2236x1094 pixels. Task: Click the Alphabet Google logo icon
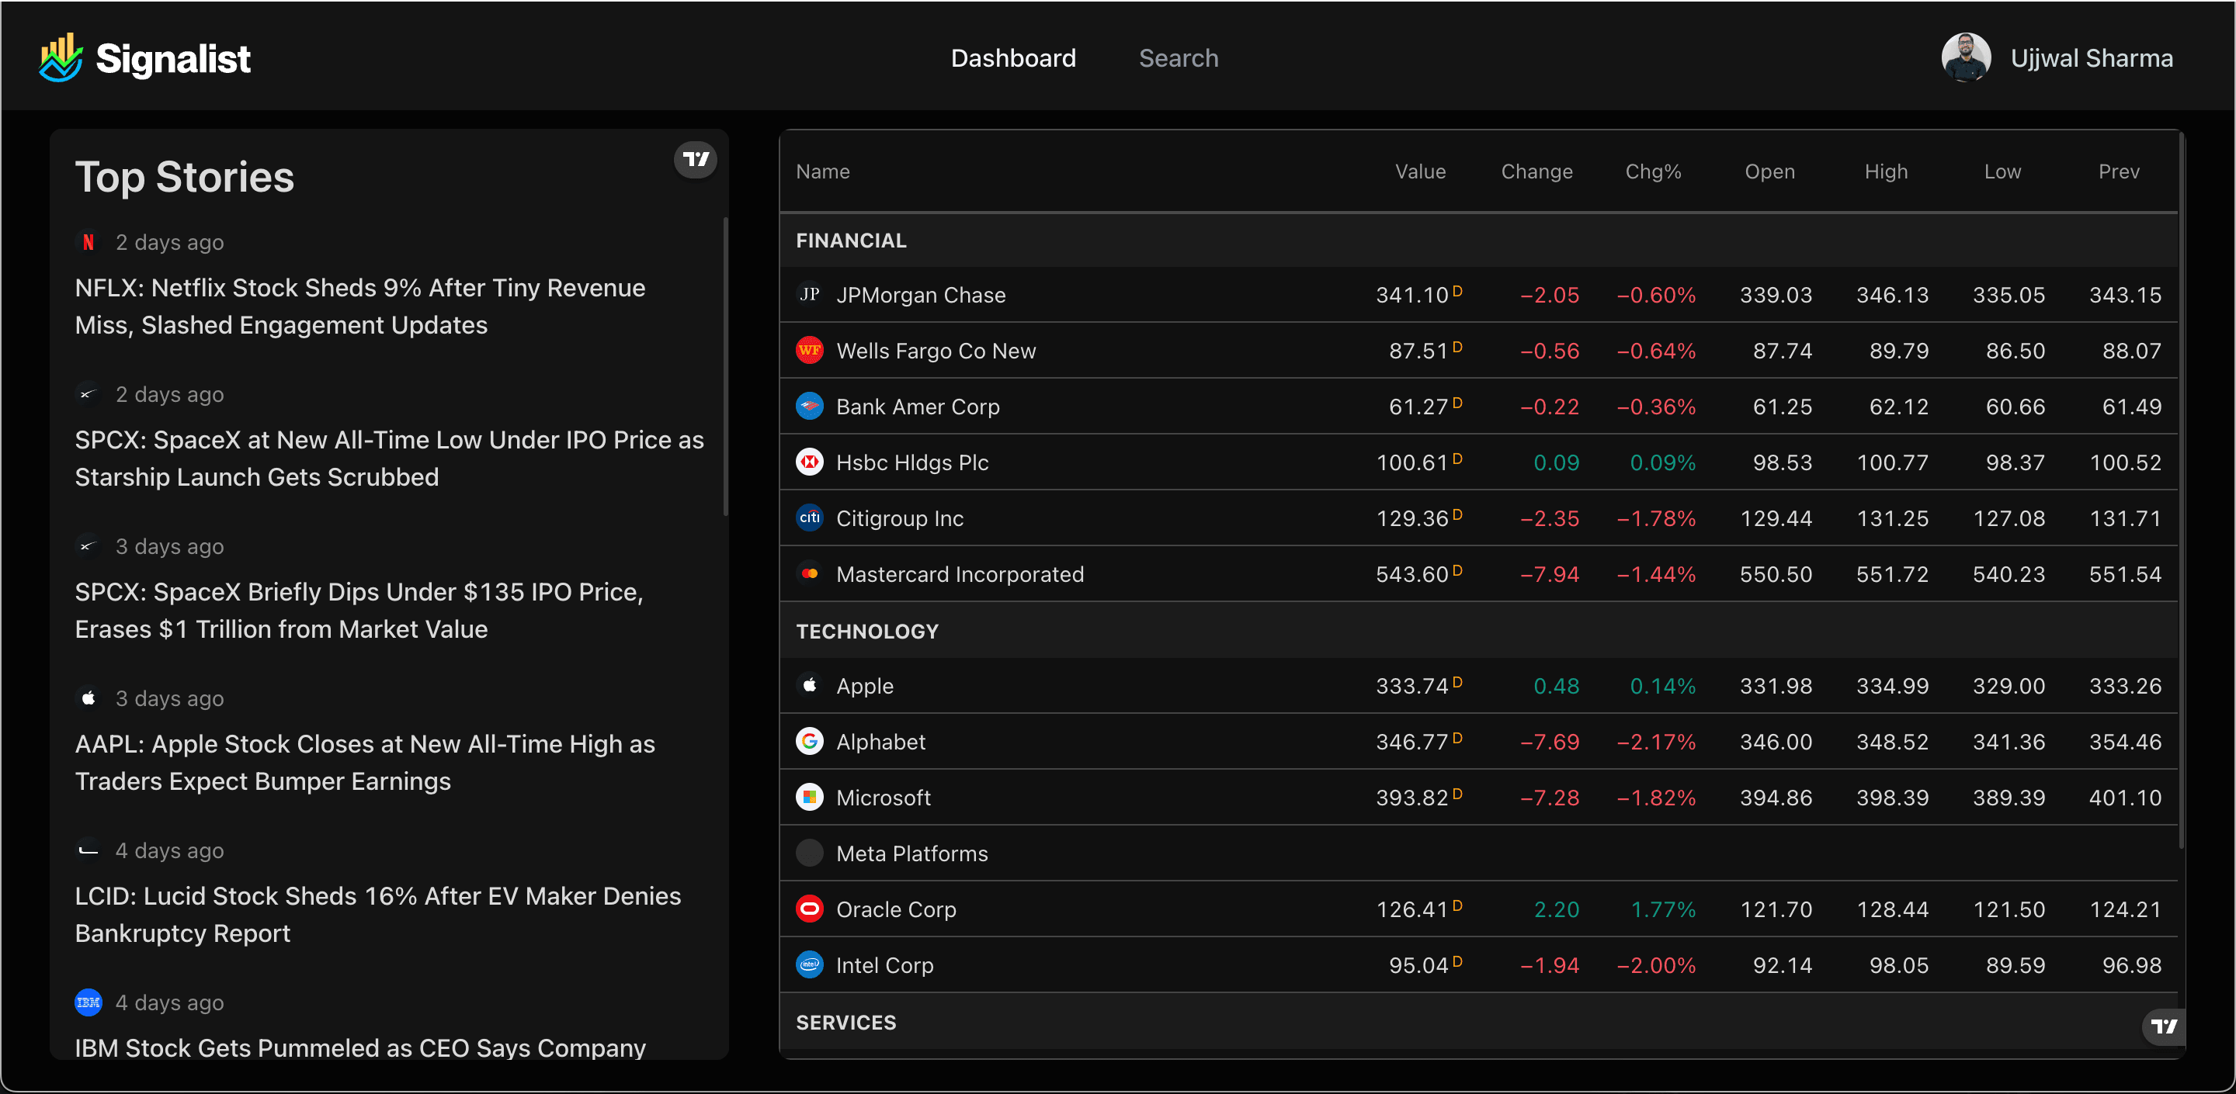pos(809,741)
